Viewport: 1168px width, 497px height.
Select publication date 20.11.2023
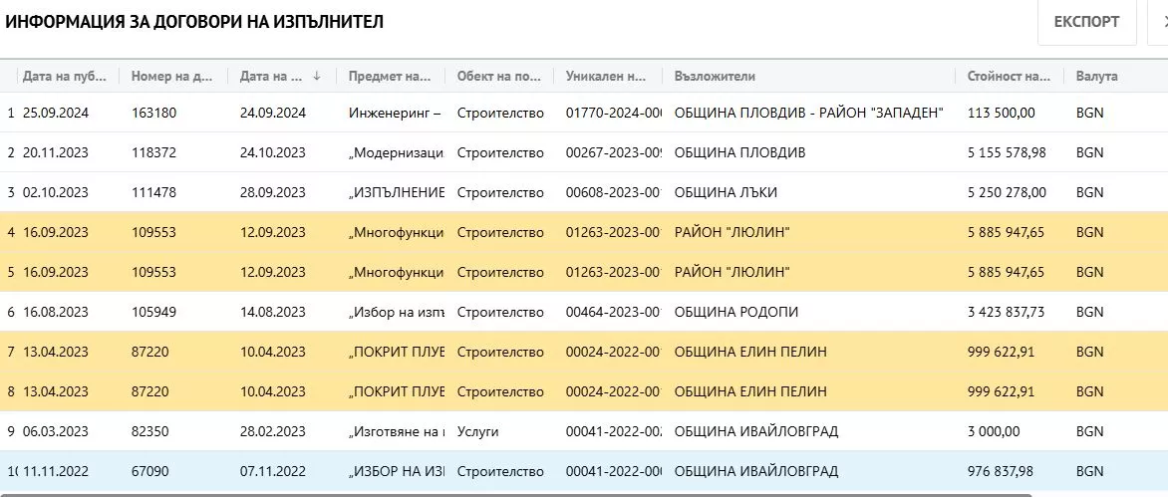[x=56, y=152]
